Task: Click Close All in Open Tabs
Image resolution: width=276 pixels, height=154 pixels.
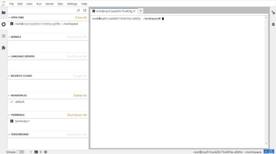Action: click(81, 18)
